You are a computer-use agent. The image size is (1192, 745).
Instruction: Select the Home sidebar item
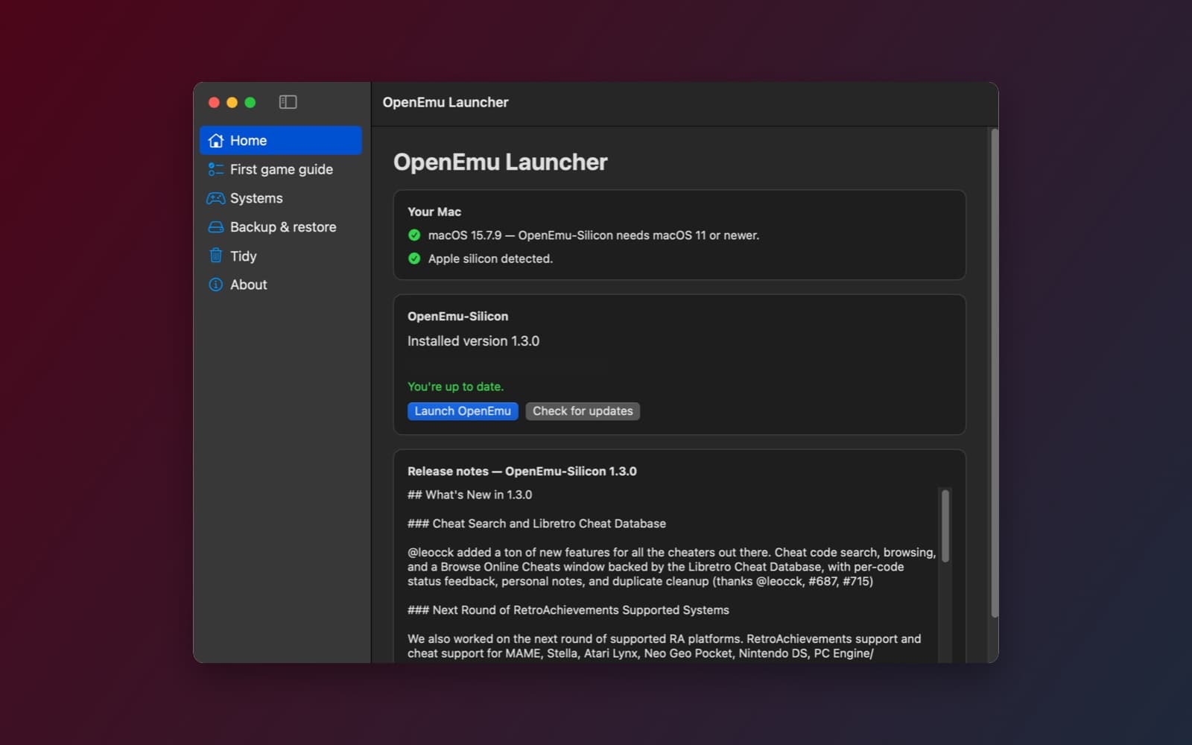[281, 141]
